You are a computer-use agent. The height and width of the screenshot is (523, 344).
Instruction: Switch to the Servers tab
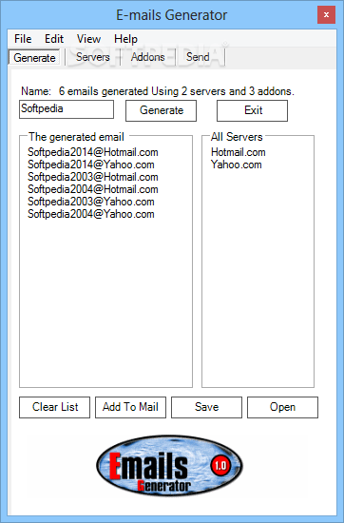click(x=93, y=57)
